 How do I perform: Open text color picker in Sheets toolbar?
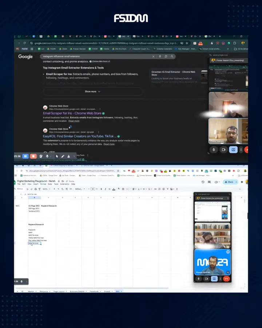tap(114, 189)
